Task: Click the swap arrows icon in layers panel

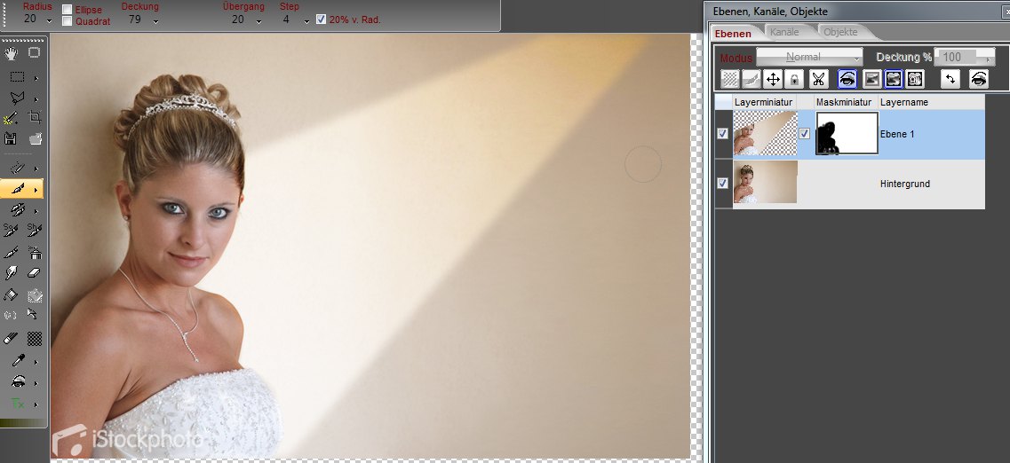Action: coord(950,79)
